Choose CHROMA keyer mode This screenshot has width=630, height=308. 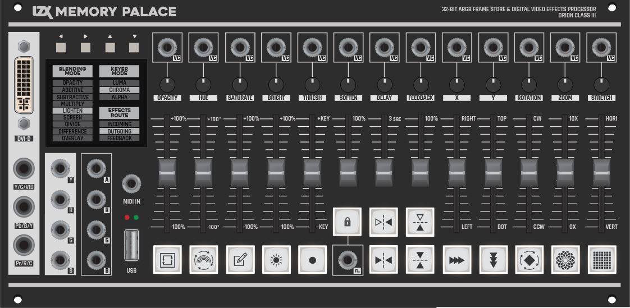click(x=120, y=90)
